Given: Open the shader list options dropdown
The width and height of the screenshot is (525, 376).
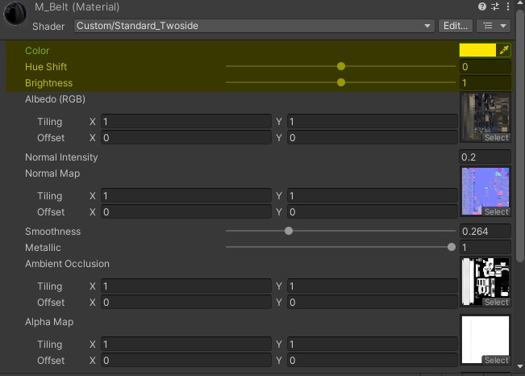Looking at the screenshot, I should pyautogui.click(x=494, y=26).
